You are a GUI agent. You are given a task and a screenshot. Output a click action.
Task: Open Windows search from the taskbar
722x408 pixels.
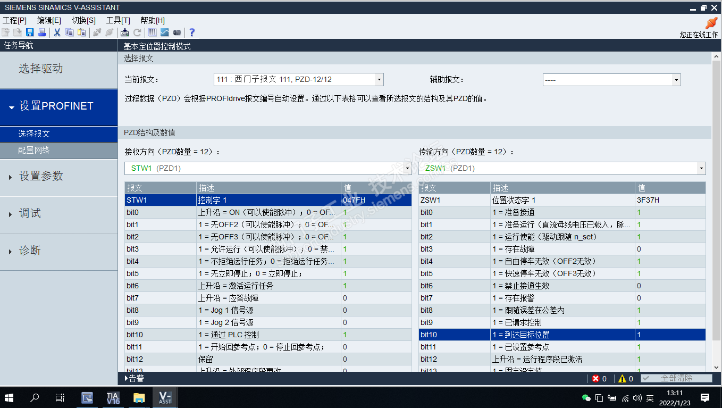(35, 397)
